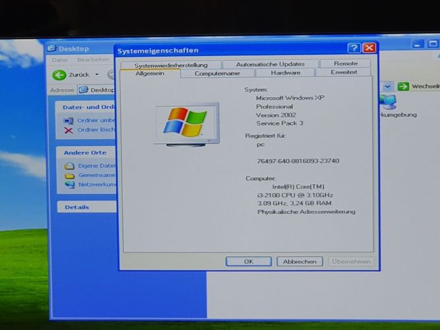Click the Netzwerkumgebung globe icon in sidebar
The height and width of the screenshot is (330, 440).
pyautogui.click(x=69, y=185)
